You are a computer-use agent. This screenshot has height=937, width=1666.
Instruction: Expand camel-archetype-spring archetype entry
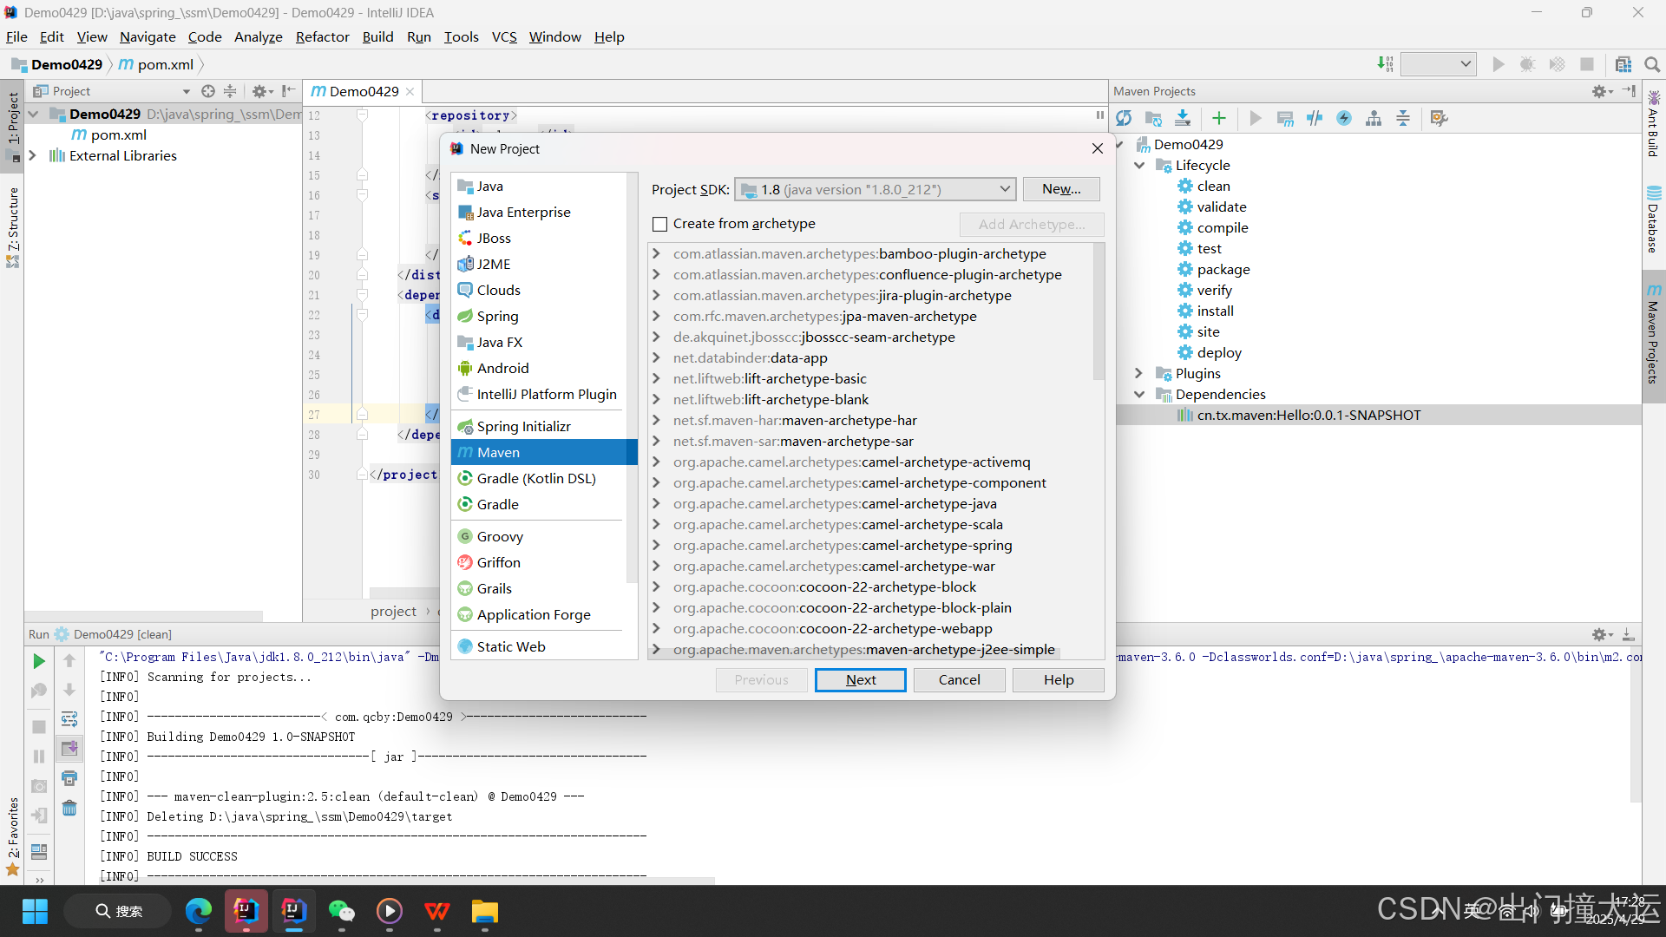(657, 545)
